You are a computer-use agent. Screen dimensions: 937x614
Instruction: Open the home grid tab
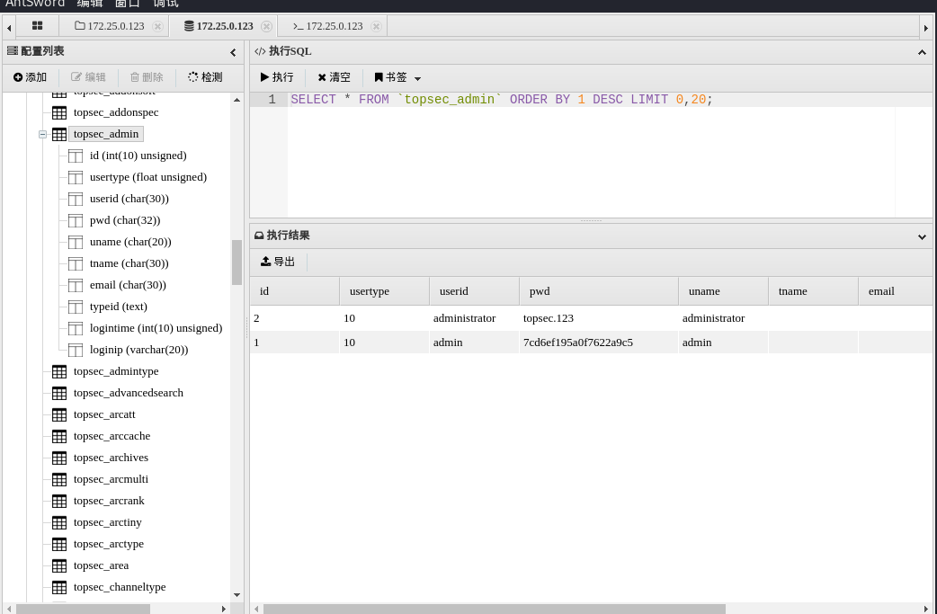coord(37,26)
